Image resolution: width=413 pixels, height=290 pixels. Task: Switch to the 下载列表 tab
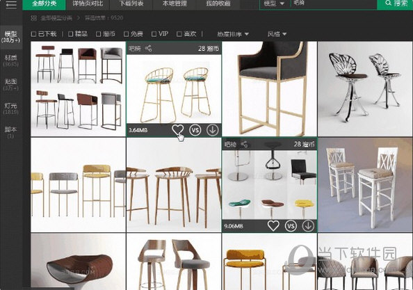point(131,4)
